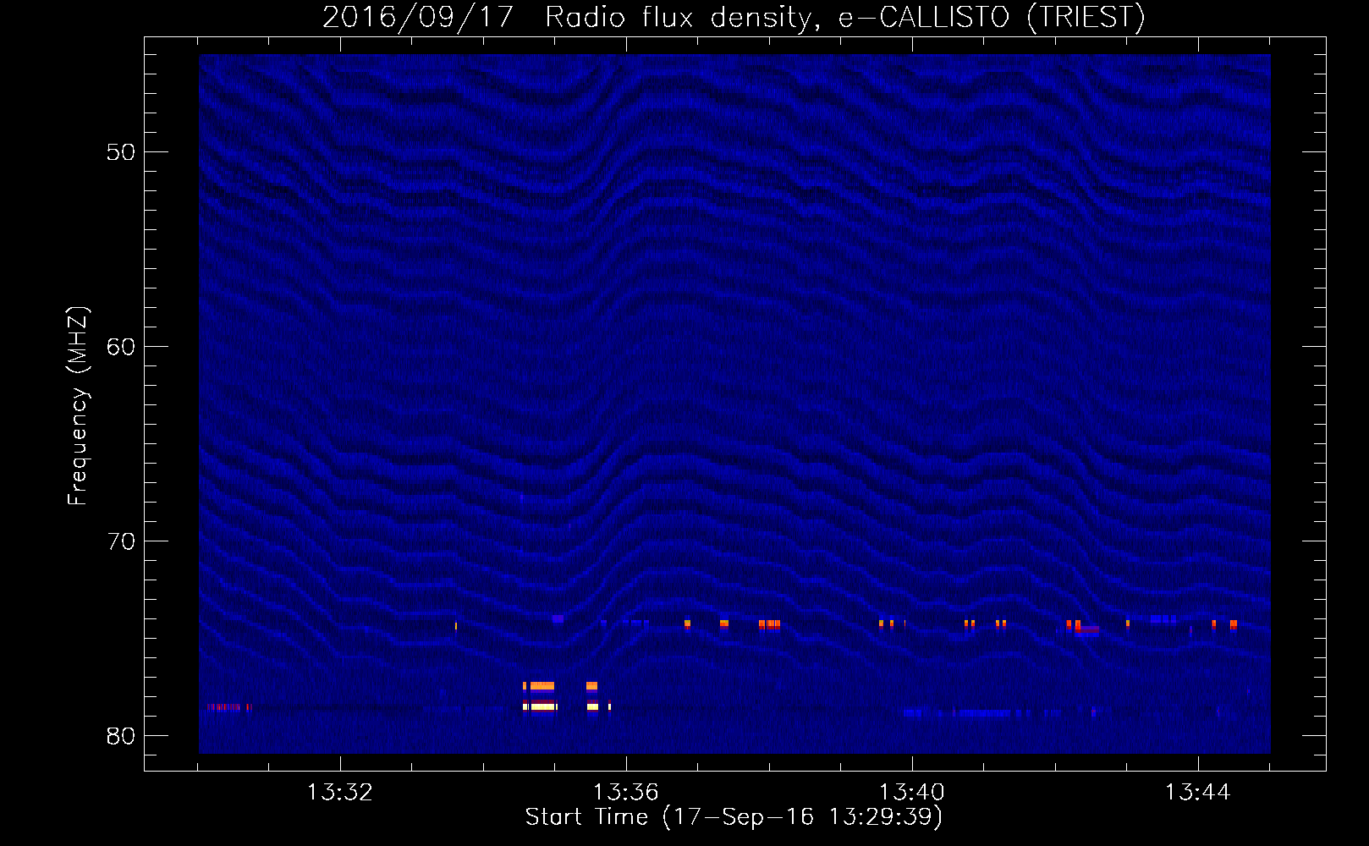
Task: Click the 13:40 time tick label
Action: coord(912,793)
